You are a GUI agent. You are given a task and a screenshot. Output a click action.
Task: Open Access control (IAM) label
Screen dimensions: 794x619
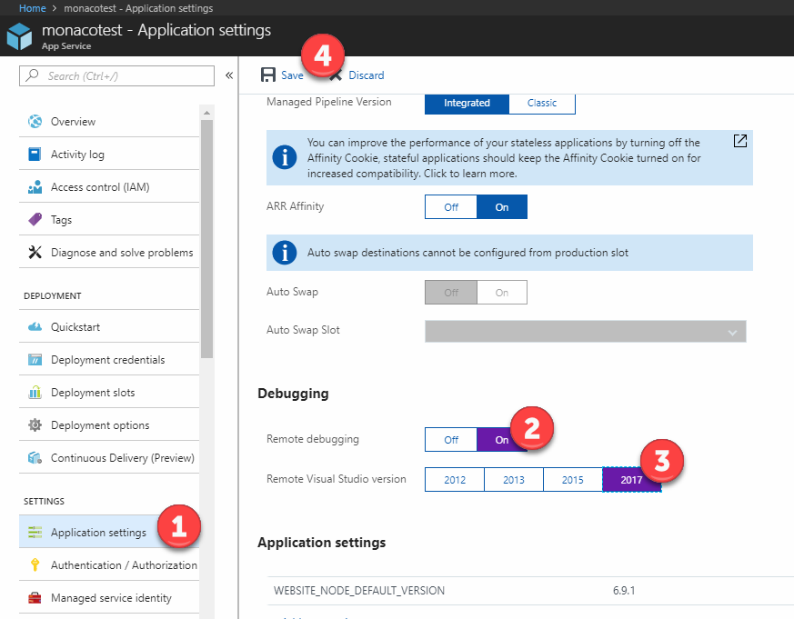[x=100, y=186]
